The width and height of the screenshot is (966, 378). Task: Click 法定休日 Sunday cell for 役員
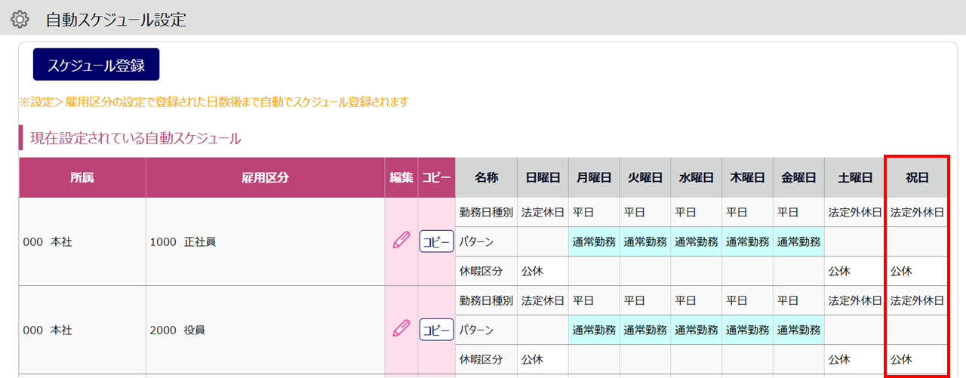pos(543,300)
